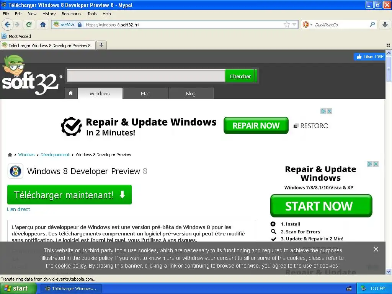Click the REPAIR NOW ad button
The image size is (392, 294).
point(256,126)
